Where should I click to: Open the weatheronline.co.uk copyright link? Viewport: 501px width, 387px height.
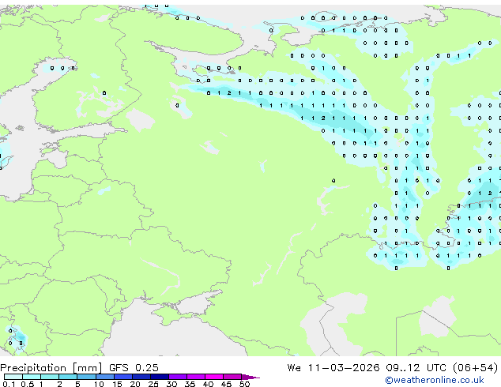click(435, 380)
